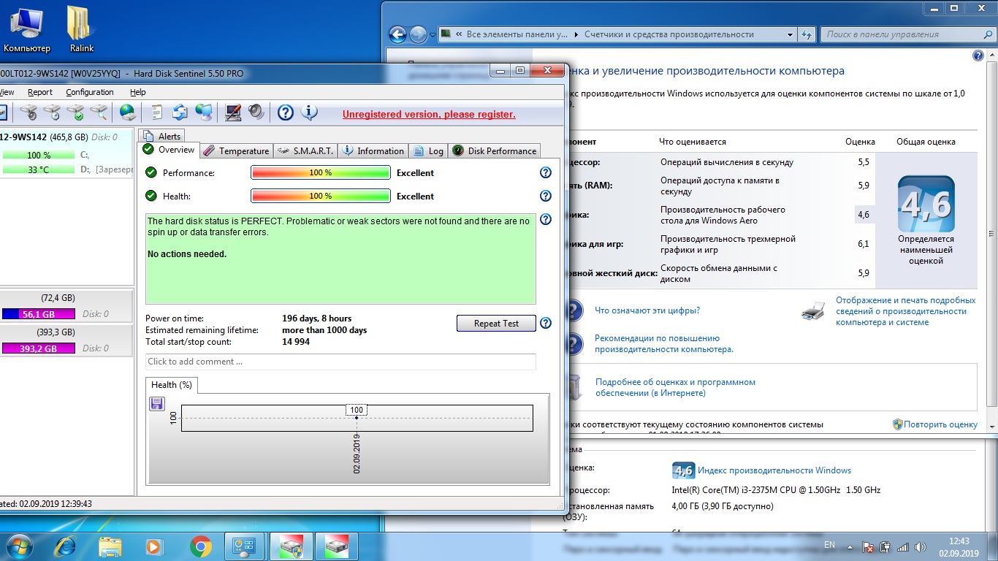This screenshot has width=998, height=561.
Task: Click the blue question mark Help toolbar icon
Action: tap(286, 112)
